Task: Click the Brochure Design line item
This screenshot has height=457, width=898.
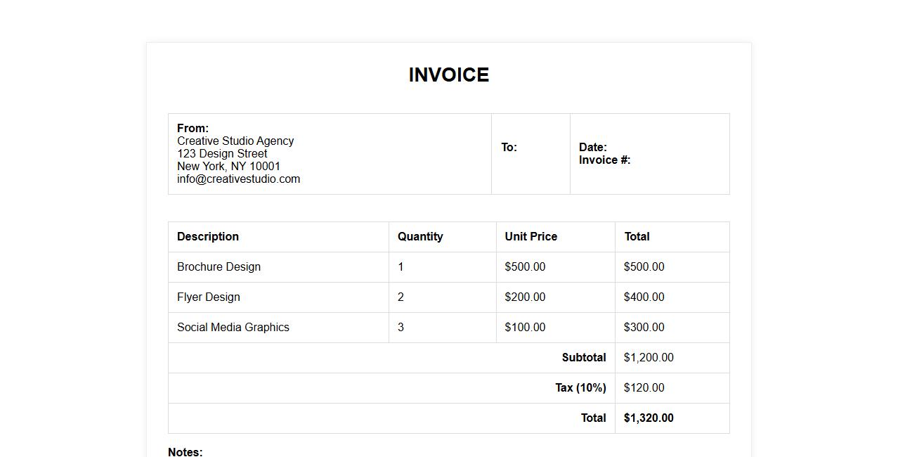Action: (x=219, y=267)
